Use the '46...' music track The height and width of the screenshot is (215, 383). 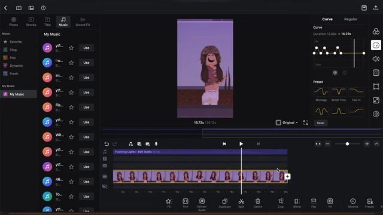click(86, 182)
